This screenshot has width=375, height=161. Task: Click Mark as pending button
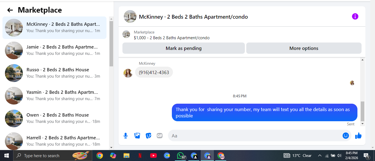point(183,48)
